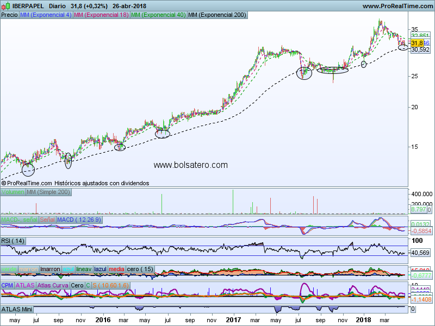This screenshot has height=326, width=435.
Task: Click the www.ProRealTime.com link at top right
Action: (396, 6)
